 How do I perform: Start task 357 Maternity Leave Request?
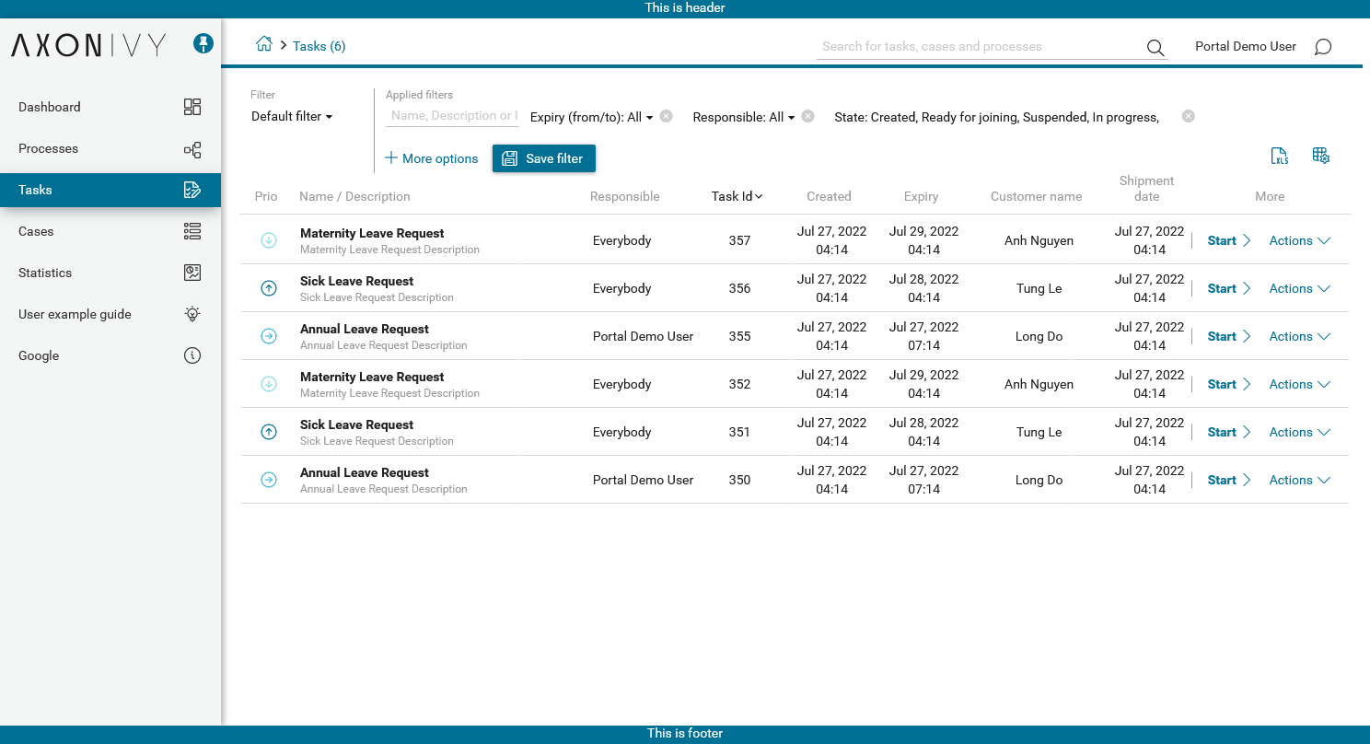coord(1229,240)
